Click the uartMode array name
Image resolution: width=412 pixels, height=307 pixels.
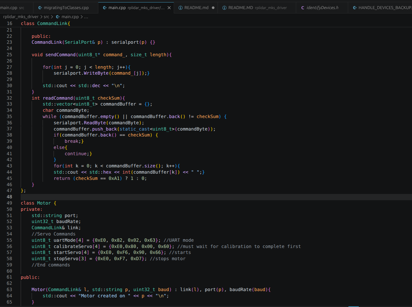tap(64, 240)
